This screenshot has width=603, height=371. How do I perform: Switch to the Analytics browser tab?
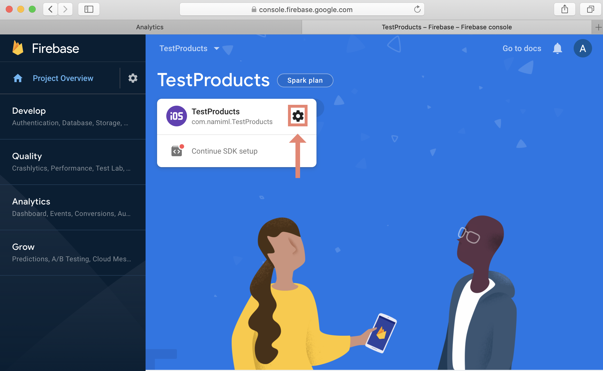point(150,27)
